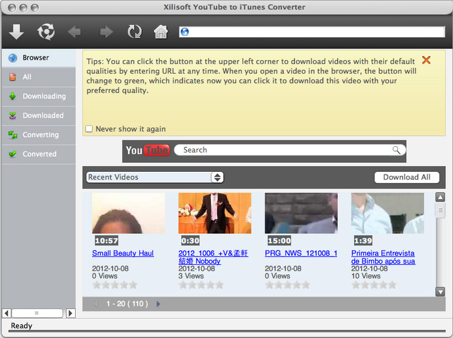Close the yellow tips banner

coord(426,60)
